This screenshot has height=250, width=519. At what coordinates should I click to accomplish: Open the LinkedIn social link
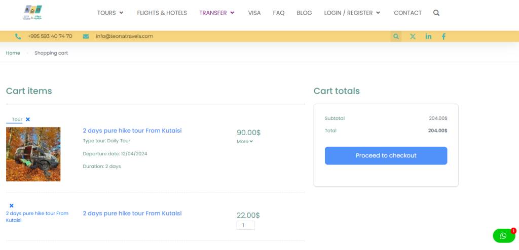428,36
